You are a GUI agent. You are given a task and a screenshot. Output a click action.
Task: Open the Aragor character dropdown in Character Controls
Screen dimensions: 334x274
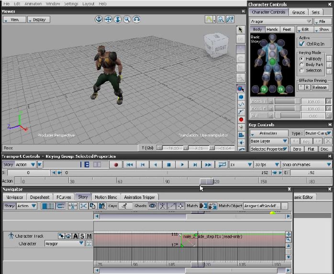(x=281, y=22)
